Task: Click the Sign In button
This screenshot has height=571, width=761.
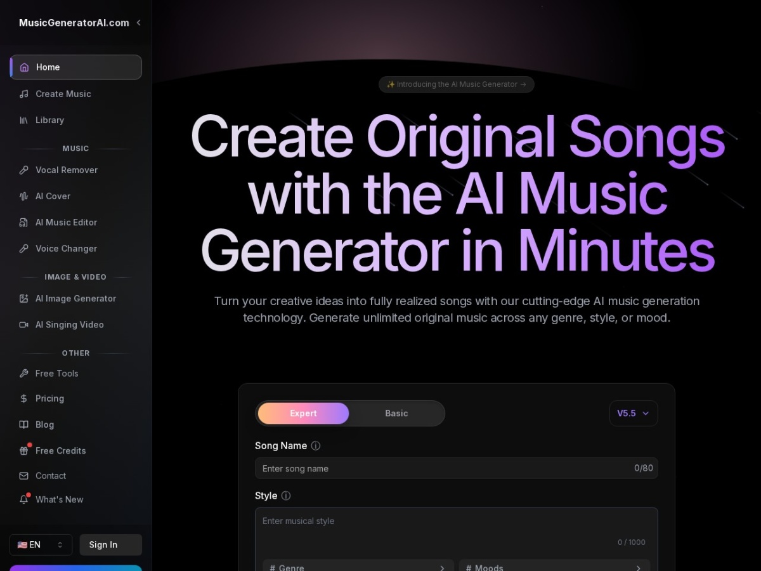Action: (x=111, y=545)
